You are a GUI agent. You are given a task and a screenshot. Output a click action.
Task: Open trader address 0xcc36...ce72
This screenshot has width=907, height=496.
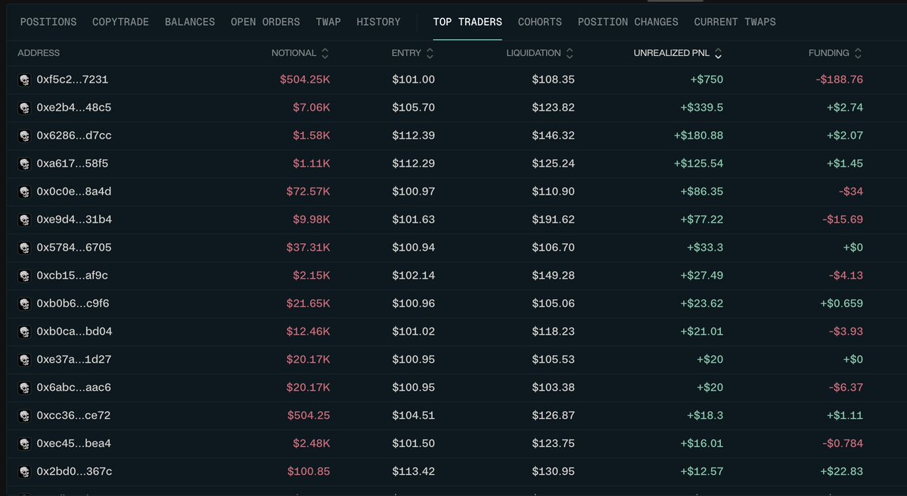tap(73, 415)
